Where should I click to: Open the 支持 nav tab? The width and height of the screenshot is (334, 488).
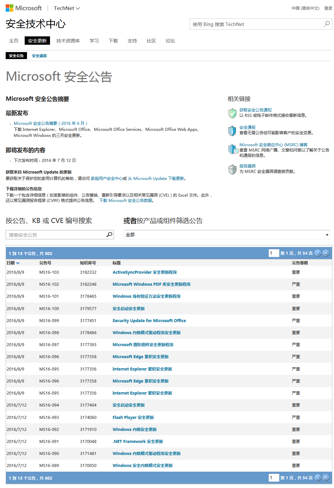click(132, 41)
